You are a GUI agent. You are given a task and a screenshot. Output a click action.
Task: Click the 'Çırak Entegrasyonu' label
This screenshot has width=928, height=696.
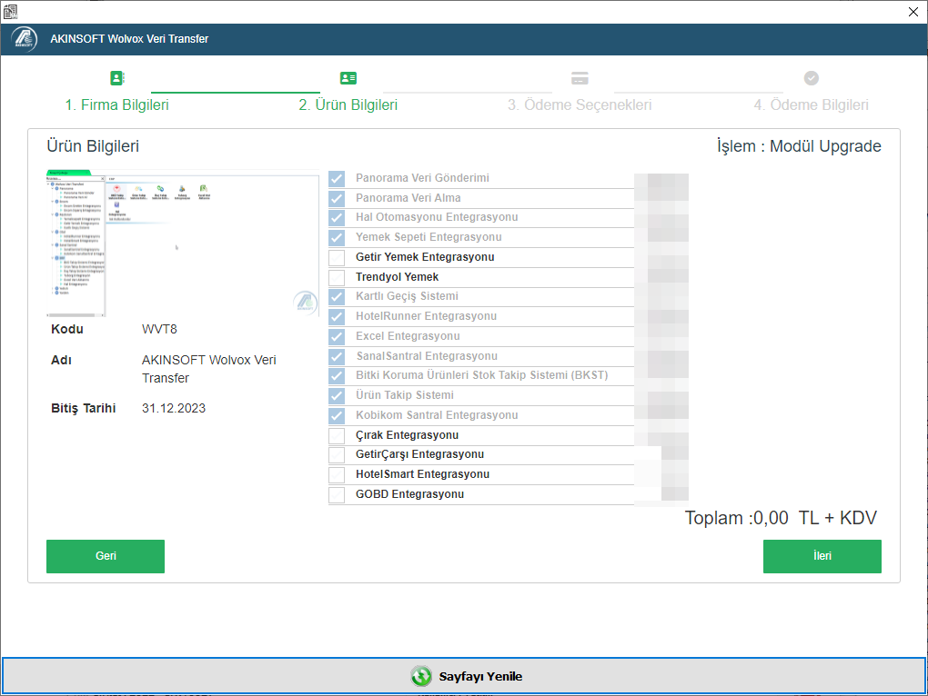point(408,435)
